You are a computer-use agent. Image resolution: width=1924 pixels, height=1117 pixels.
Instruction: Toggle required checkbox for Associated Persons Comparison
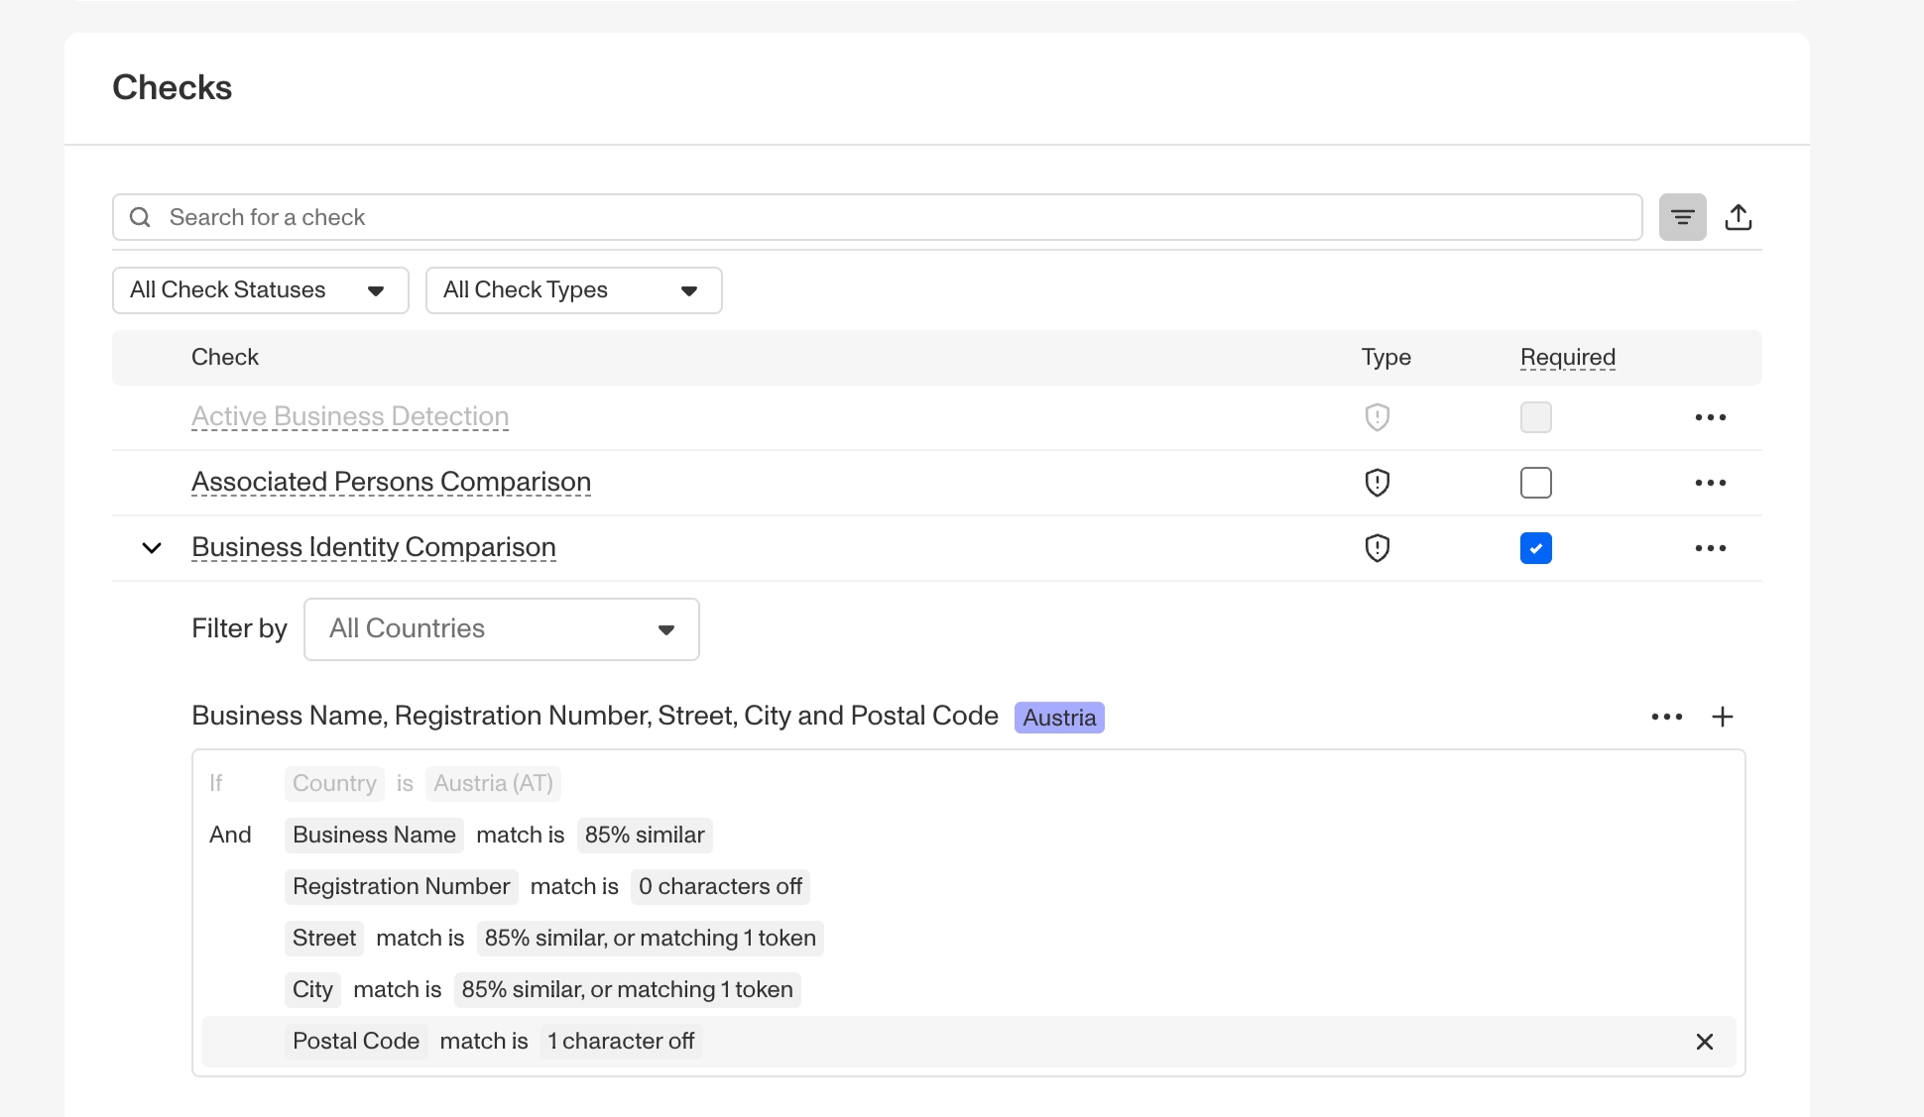tap(1535, 483)
